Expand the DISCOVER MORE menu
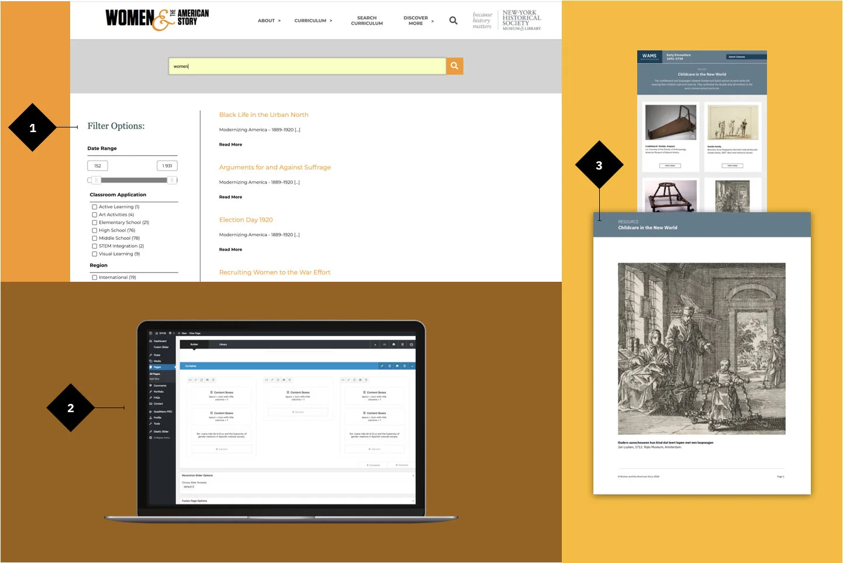This screenshot has width=843, height=563. pos(419,20)
